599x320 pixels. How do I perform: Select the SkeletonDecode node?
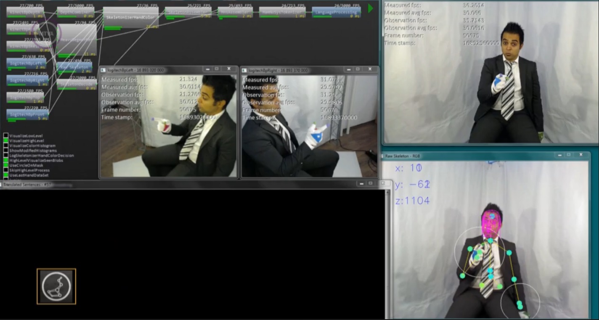(x=77, y=84)
